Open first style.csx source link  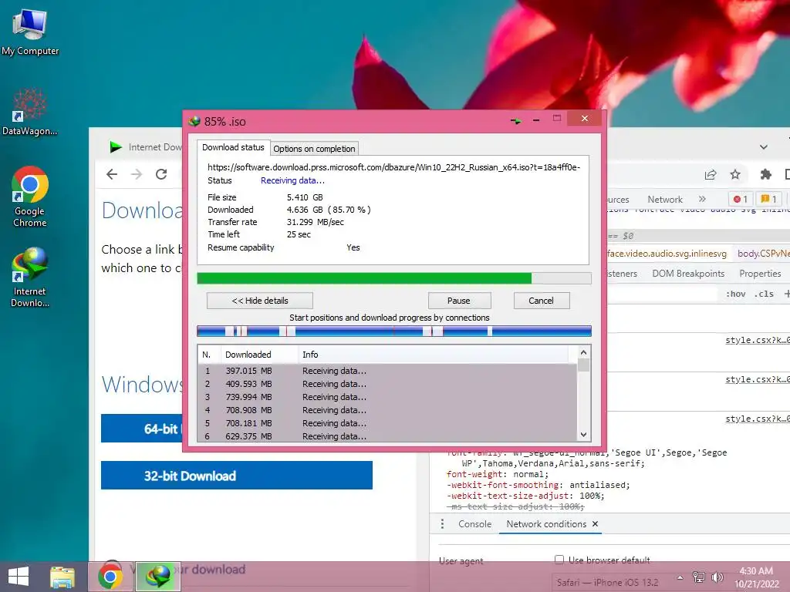[758, 340]
